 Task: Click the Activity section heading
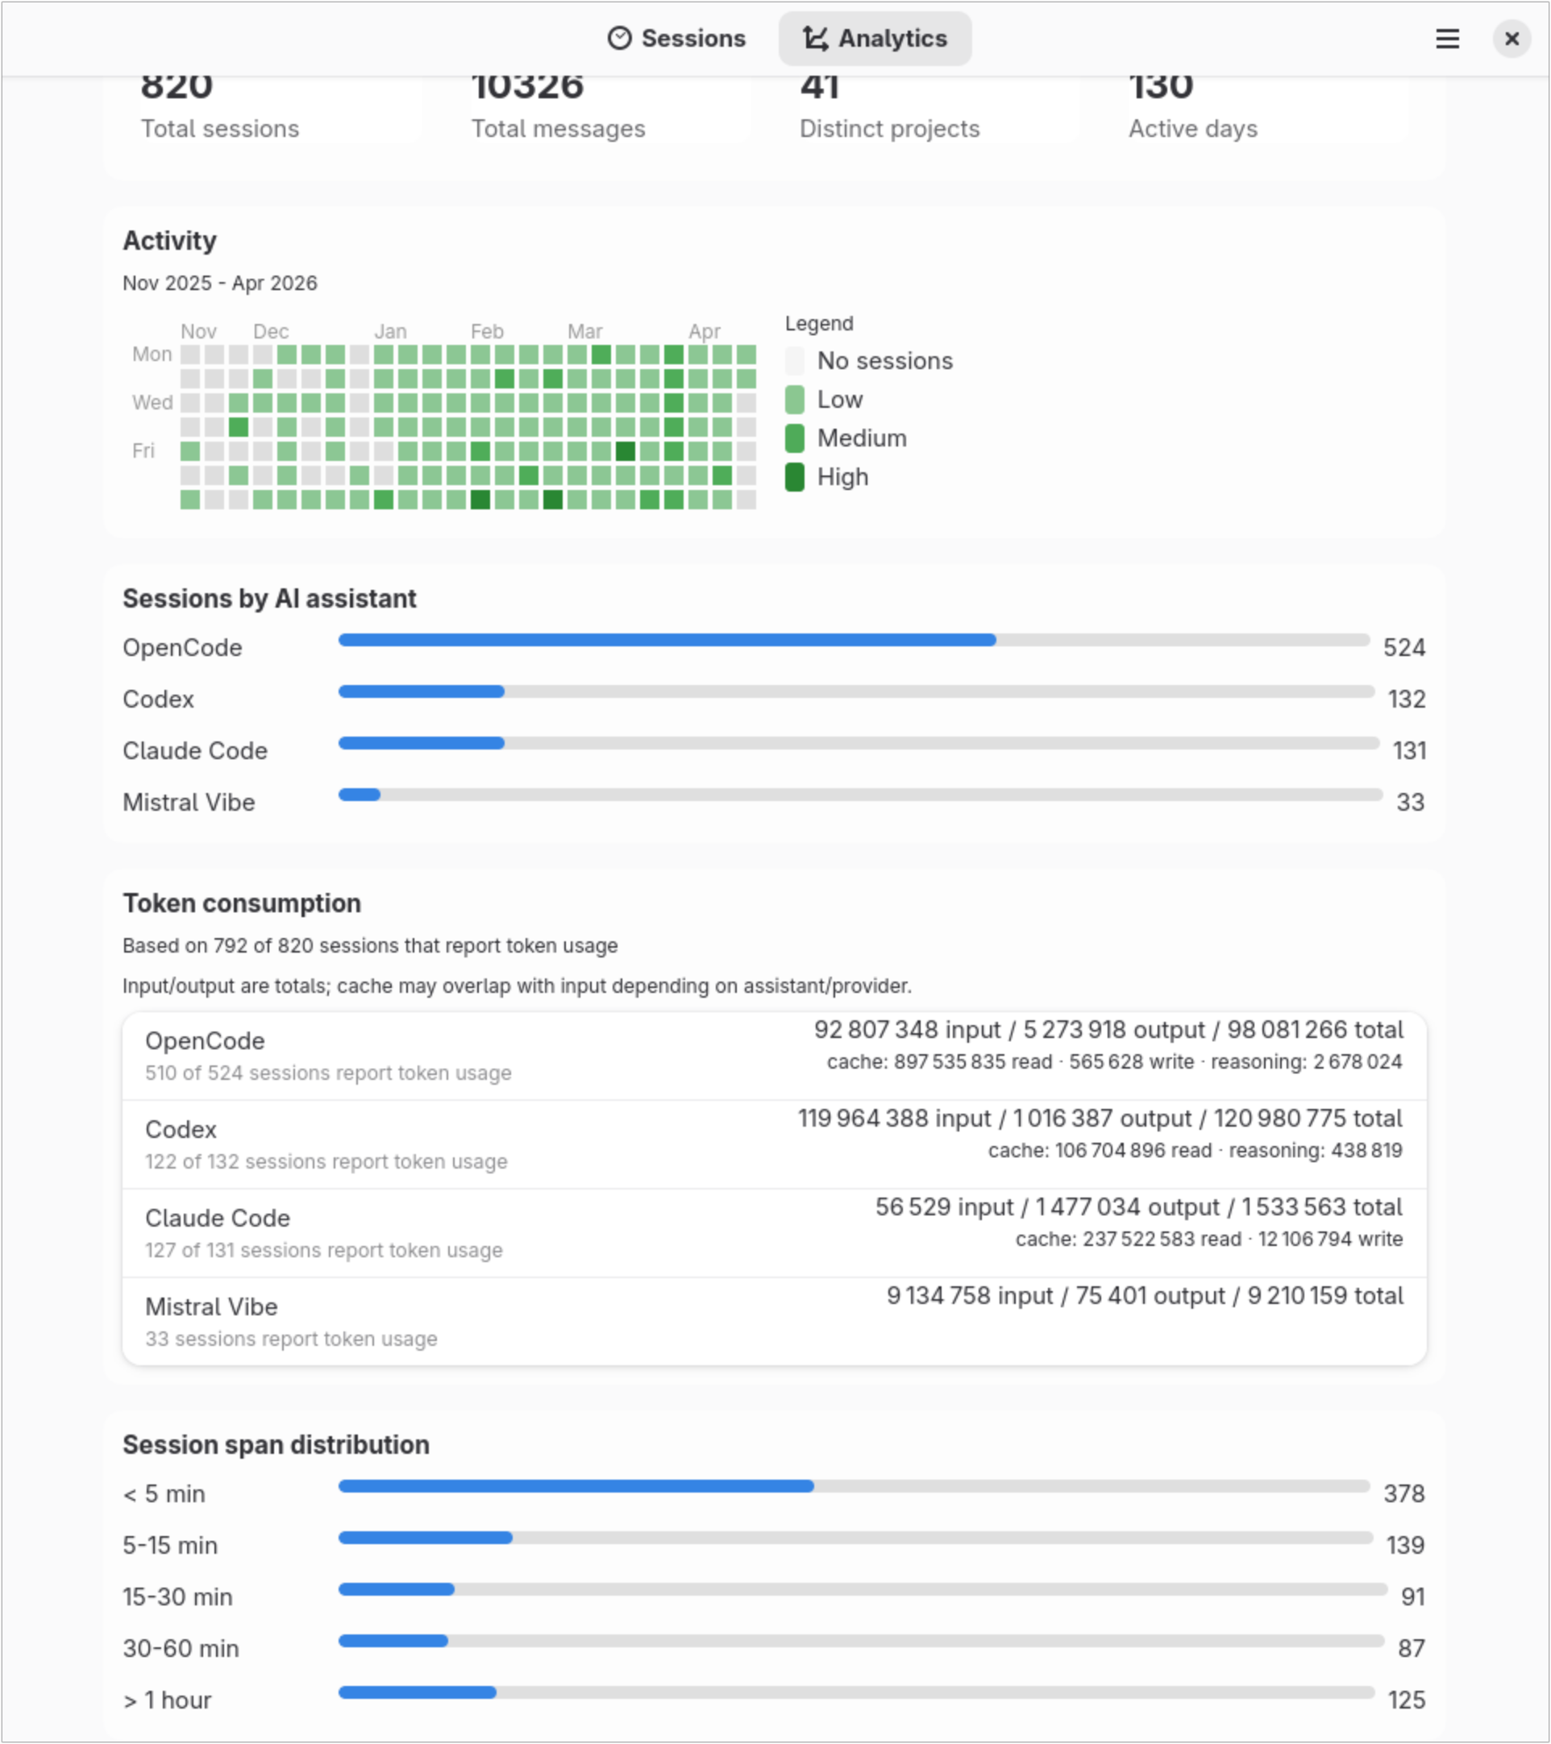tap(170, 241)
